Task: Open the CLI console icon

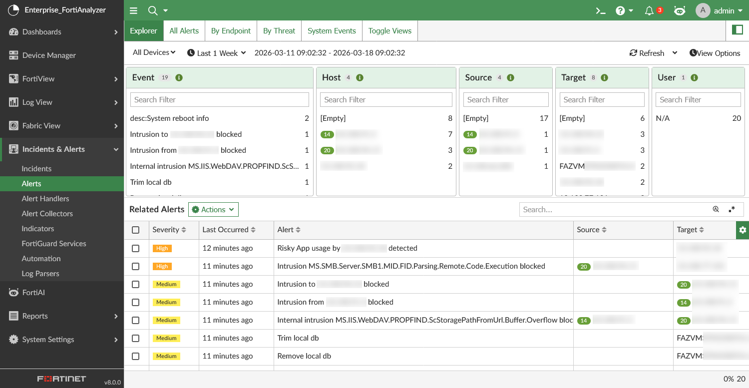Action: (x=601, y=10)
